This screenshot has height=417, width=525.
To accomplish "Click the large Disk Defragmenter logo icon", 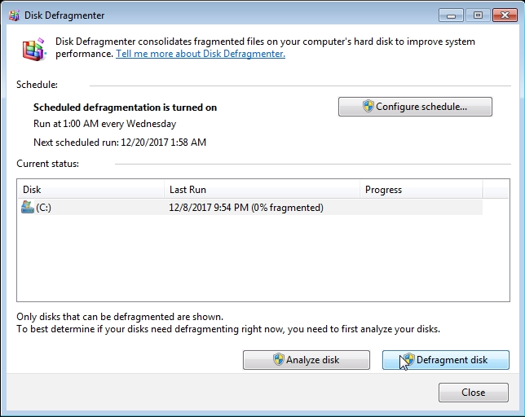I will pos(33,50).
